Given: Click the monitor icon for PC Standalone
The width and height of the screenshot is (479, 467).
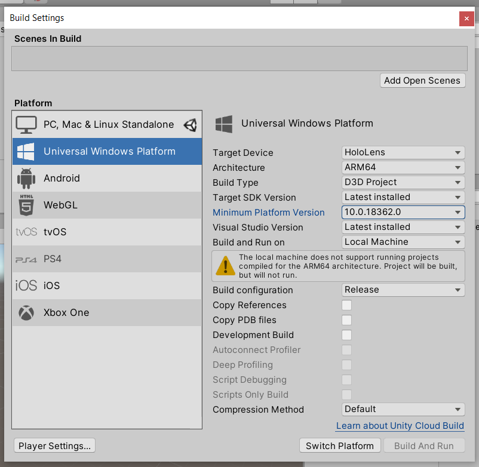Looking at the screenshot, I should click(x=26, y=125).
